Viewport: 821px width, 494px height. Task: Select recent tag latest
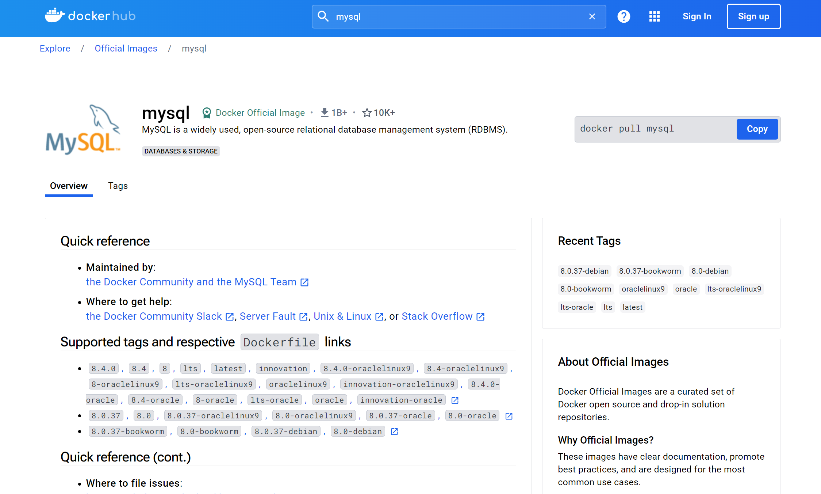[633, 307]
